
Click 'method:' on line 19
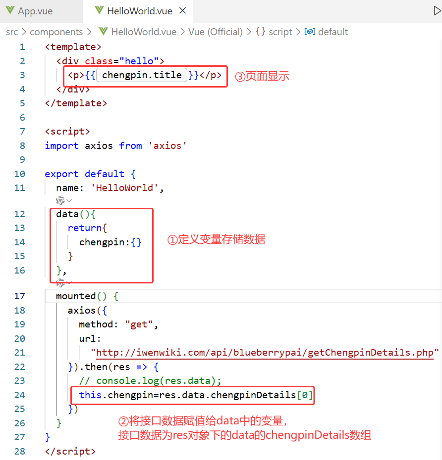pyautogui.click(x=99, y=324)
